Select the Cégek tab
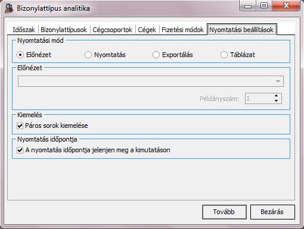The image size is (304, 229). tap(147, 30)
